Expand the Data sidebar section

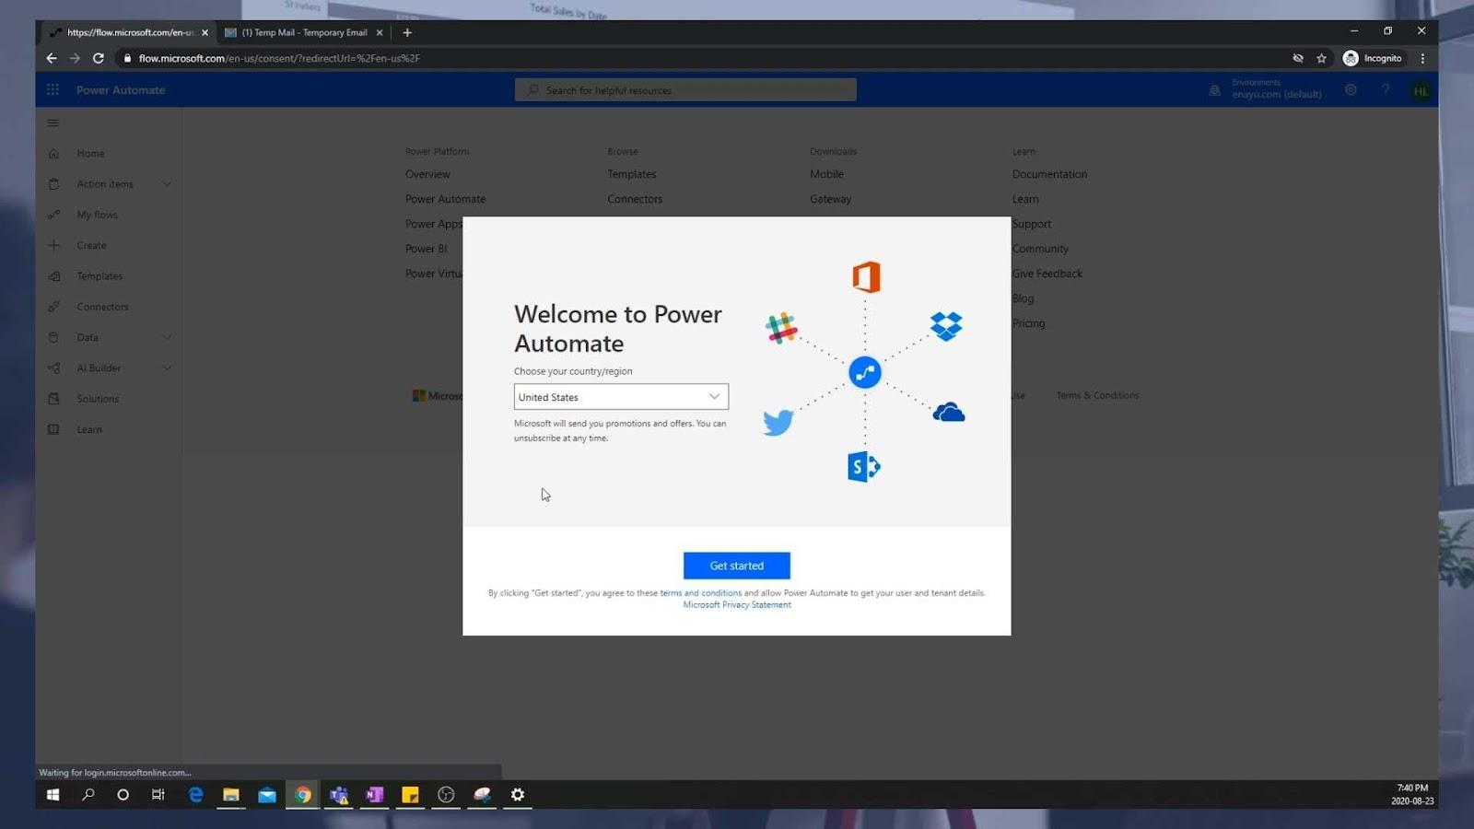pos(167,337)
